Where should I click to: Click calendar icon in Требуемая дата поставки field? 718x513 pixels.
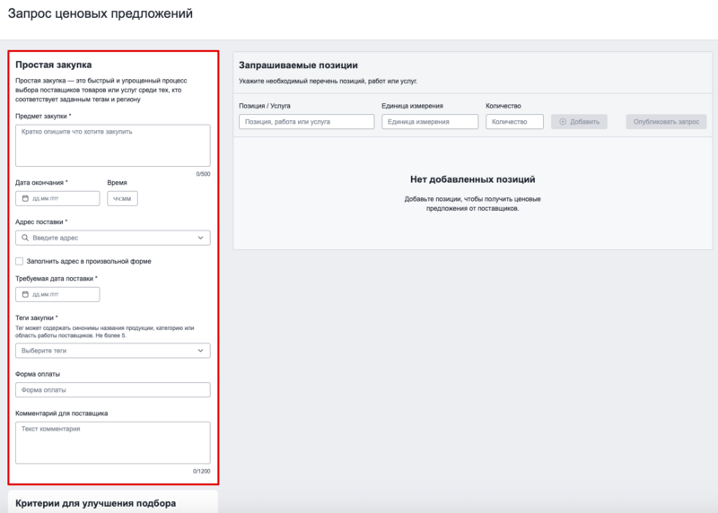25,294
